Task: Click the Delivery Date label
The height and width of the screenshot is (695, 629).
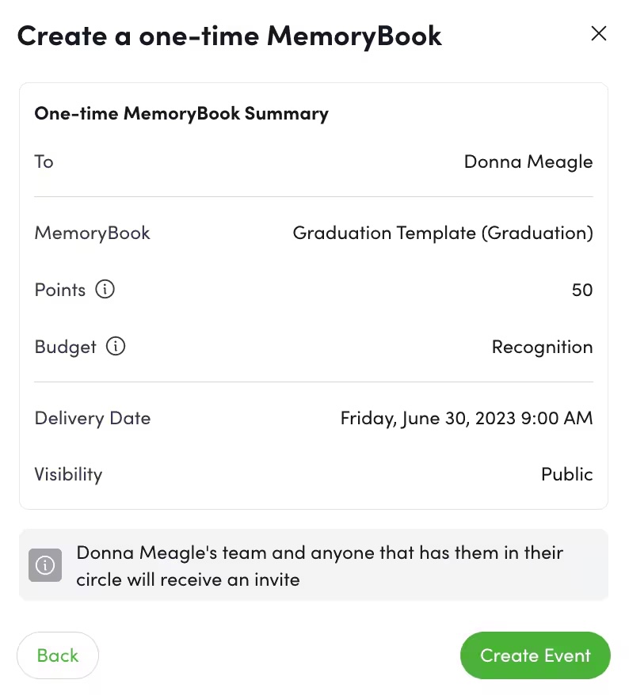Action: pos(93,418)
